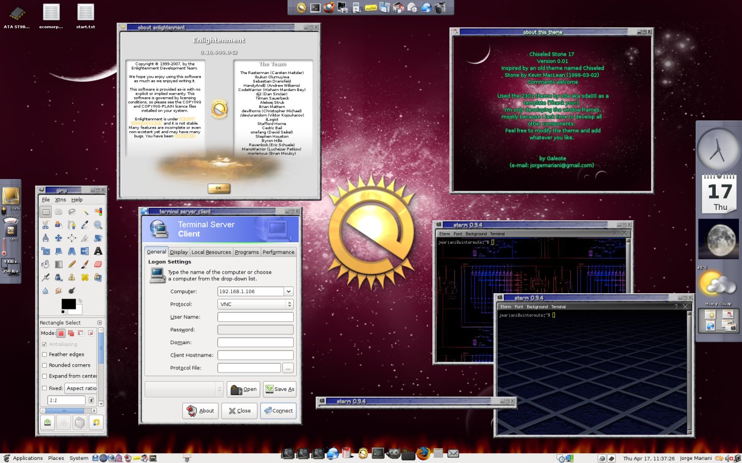Enable Fixed aspect ratio checkbox
Viewport: 742px width, 463px height.
tap(44, 388)
